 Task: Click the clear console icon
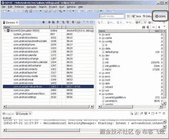pyautogui.click(x=132, y=113)
